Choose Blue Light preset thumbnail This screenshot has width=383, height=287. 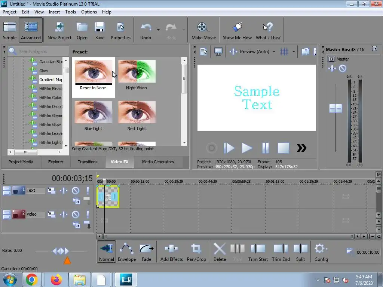pyautogui.click(x=93, y=112)
